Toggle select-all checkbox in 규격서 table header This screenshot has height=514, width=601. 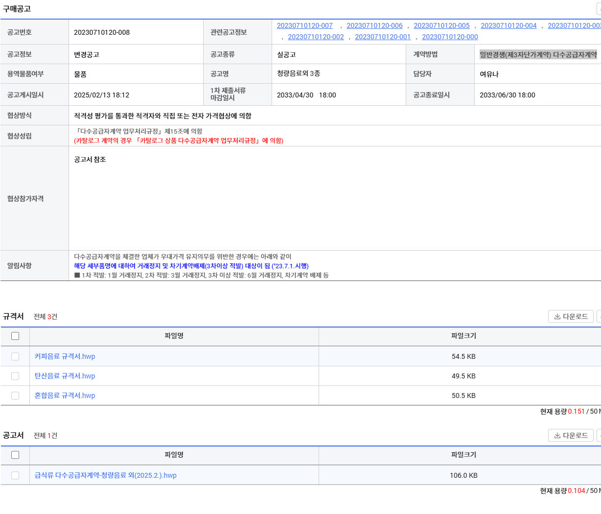point(15,336)
